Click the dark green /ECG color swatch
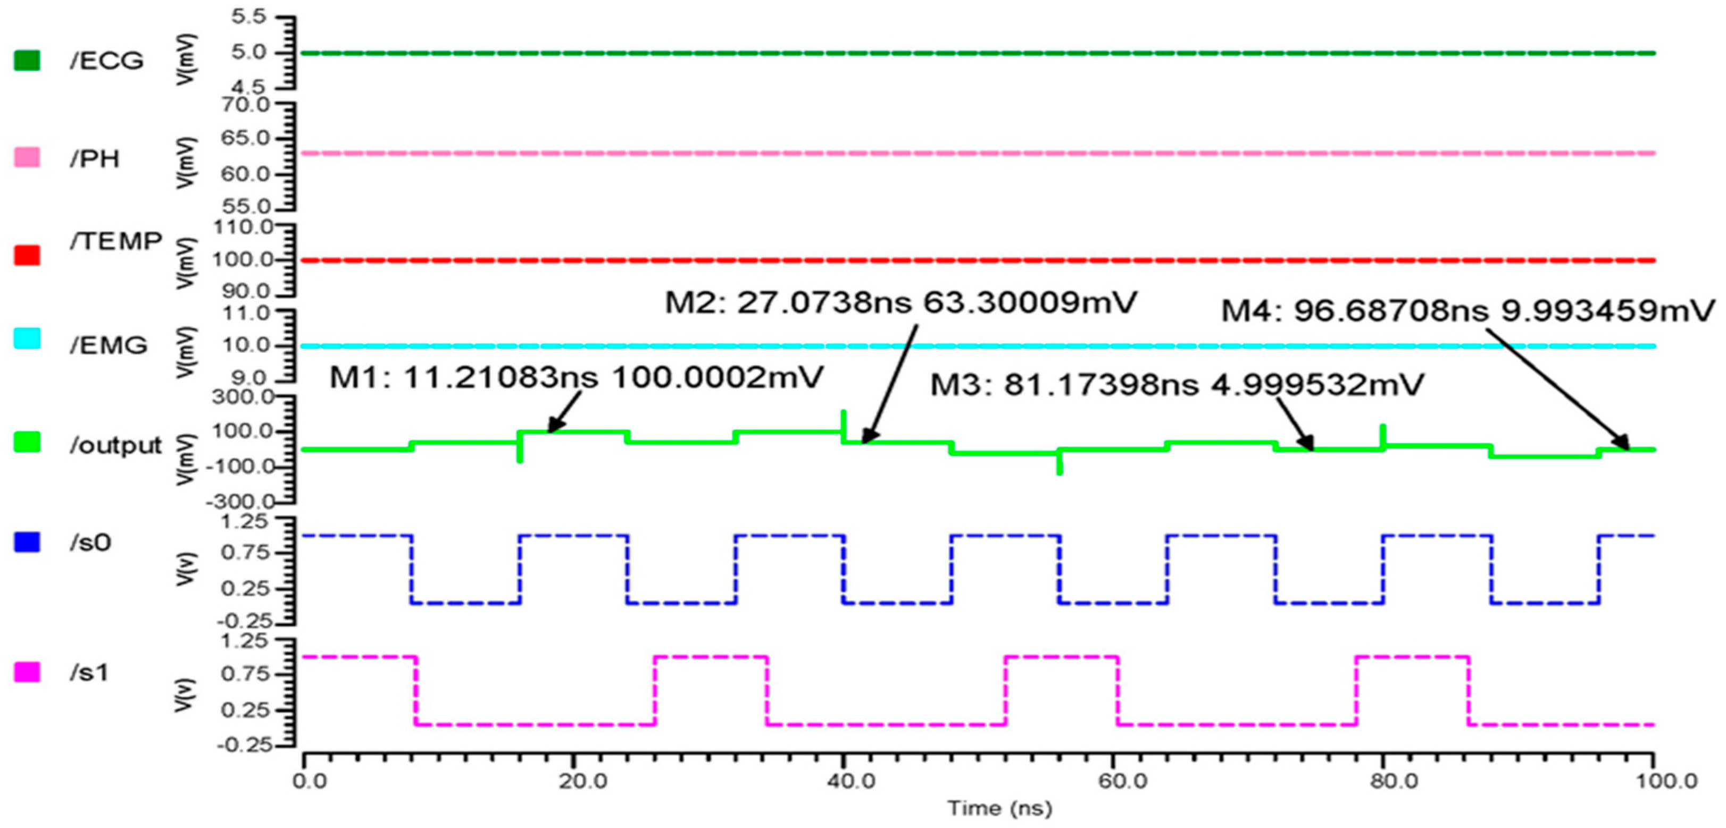This screenshot has height=828, width=1726. [27, 60]
